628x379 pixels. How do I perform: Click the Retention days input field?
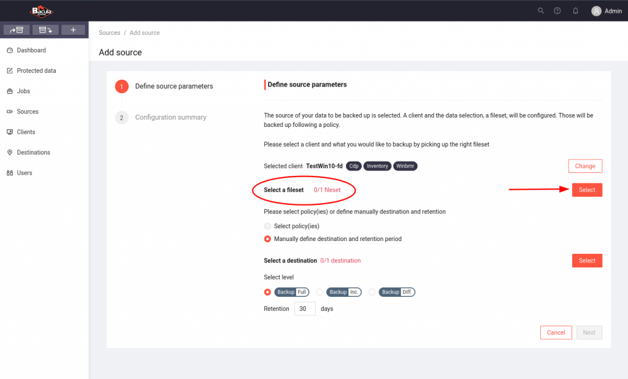pos(305,309)
